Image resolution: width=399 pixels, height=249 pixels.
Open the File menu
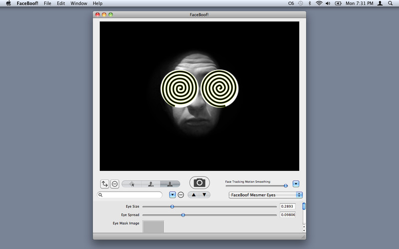click(x=47, y=3)
